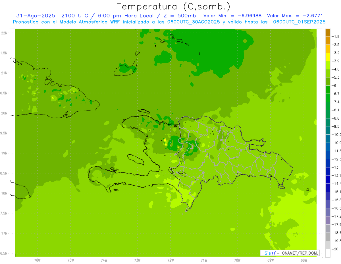Screen dimensions: 341x264
Task: Click the dark orange swatch above -1.8
Action: tap(328, 32)
